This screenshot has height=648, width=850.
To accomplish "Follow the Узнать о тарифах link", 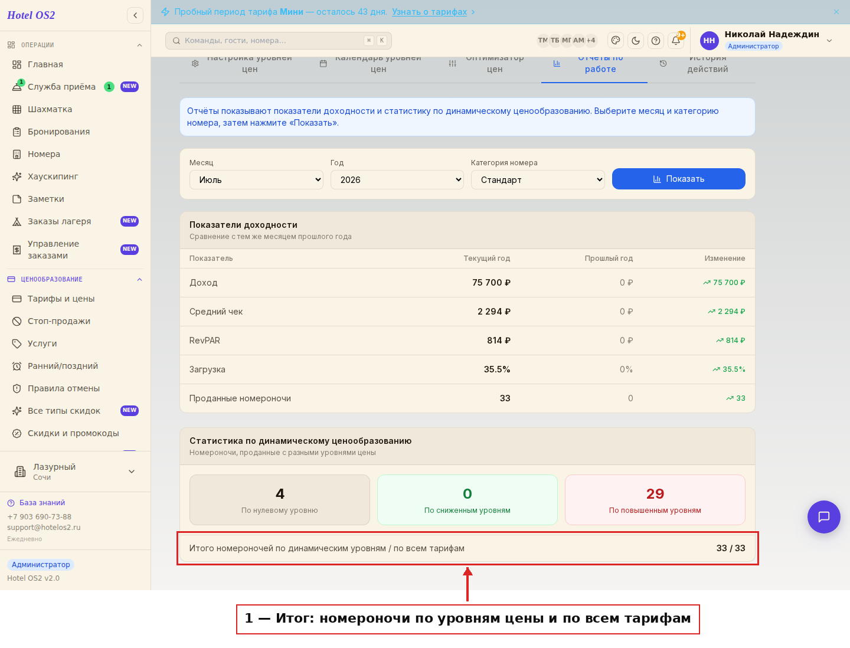I will 429,12.
